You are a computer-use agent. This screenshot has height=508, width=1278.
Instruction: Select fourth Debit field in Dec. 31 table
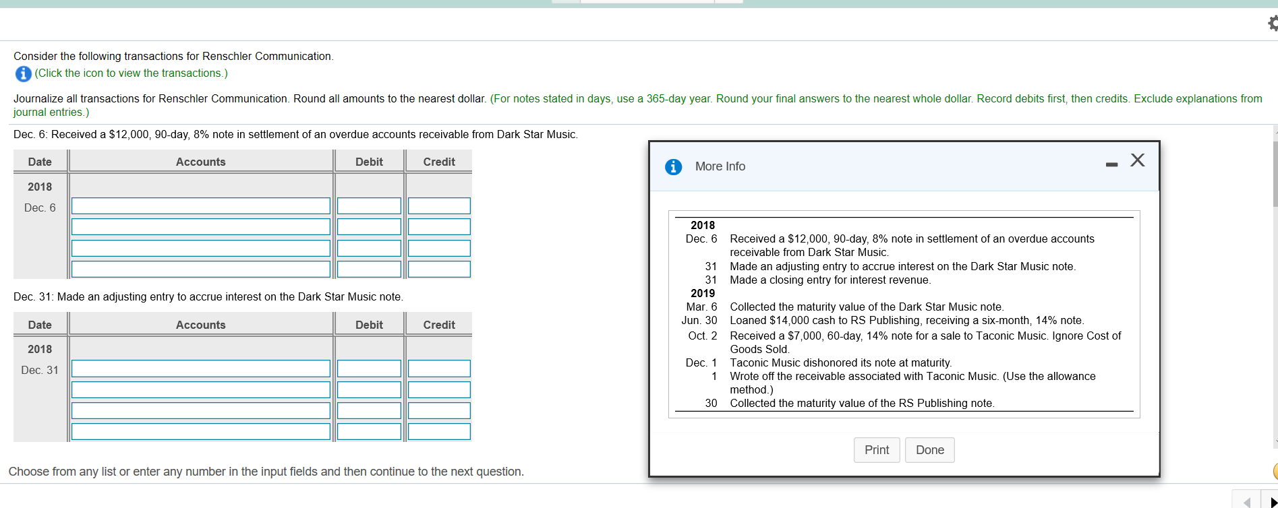(369, 431)
